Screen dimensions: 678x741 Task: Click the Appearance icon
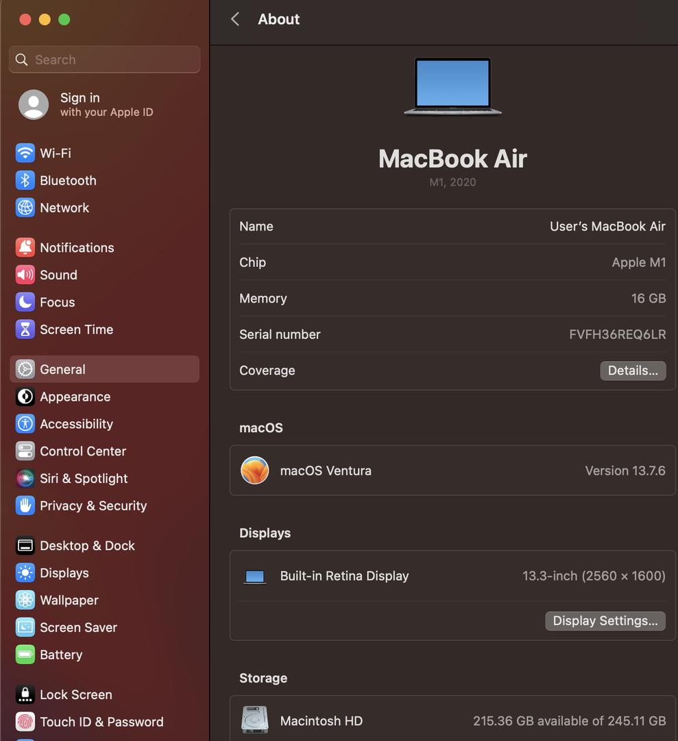click(25, 397)
